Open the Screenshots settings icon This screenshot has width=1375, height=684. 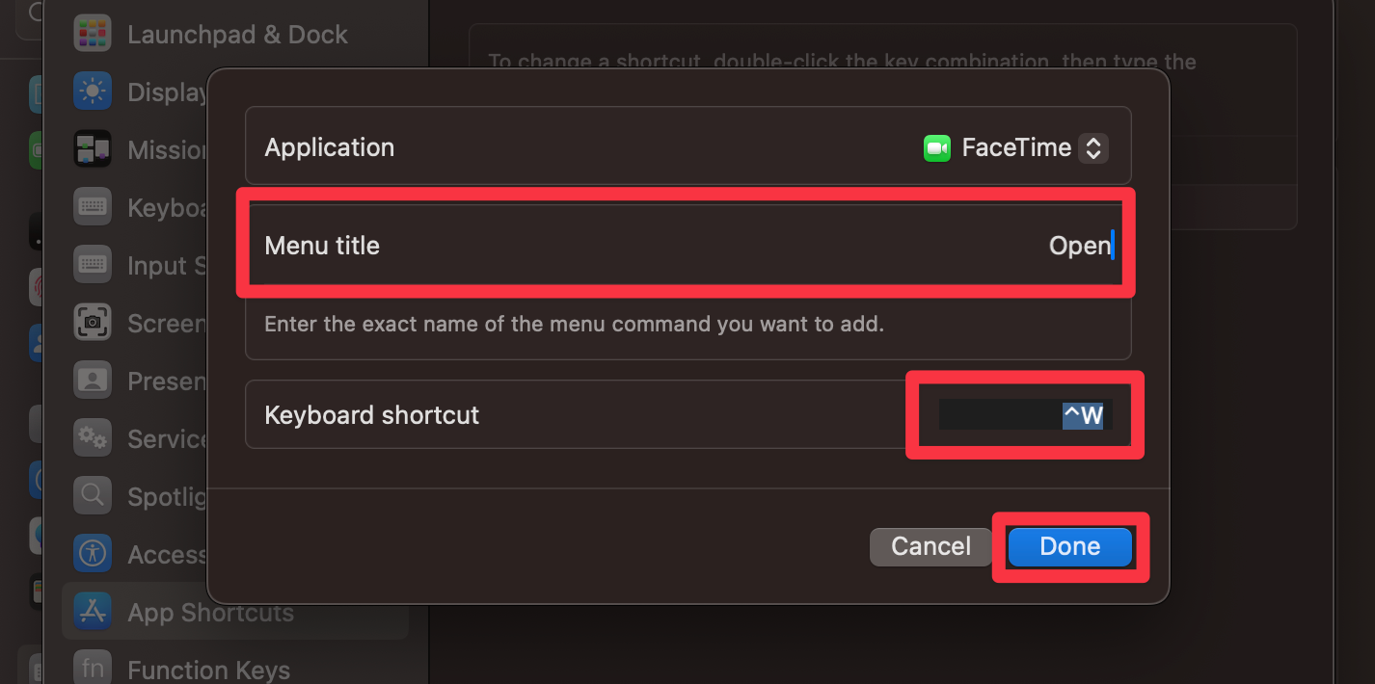click(93, 322)
